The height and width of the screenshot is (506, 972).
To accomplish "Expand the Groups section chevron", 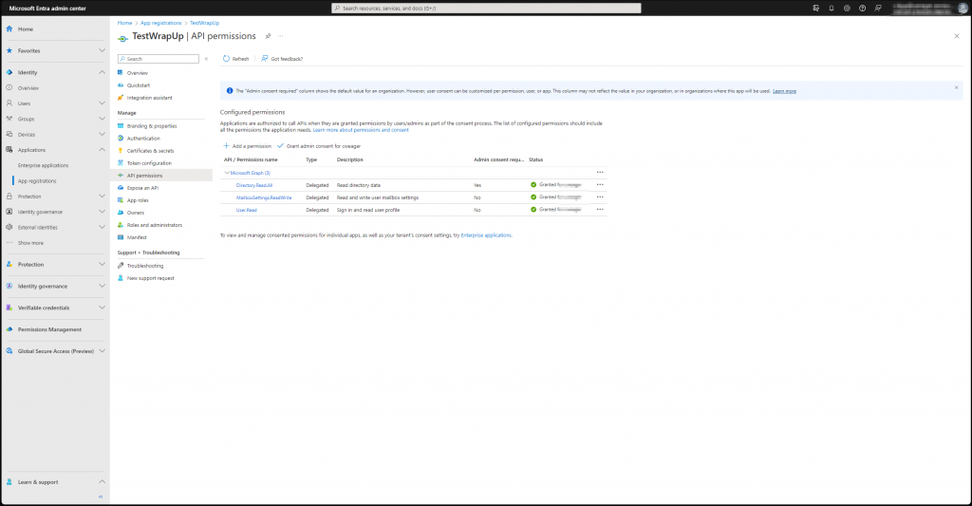I will point(102,119).
